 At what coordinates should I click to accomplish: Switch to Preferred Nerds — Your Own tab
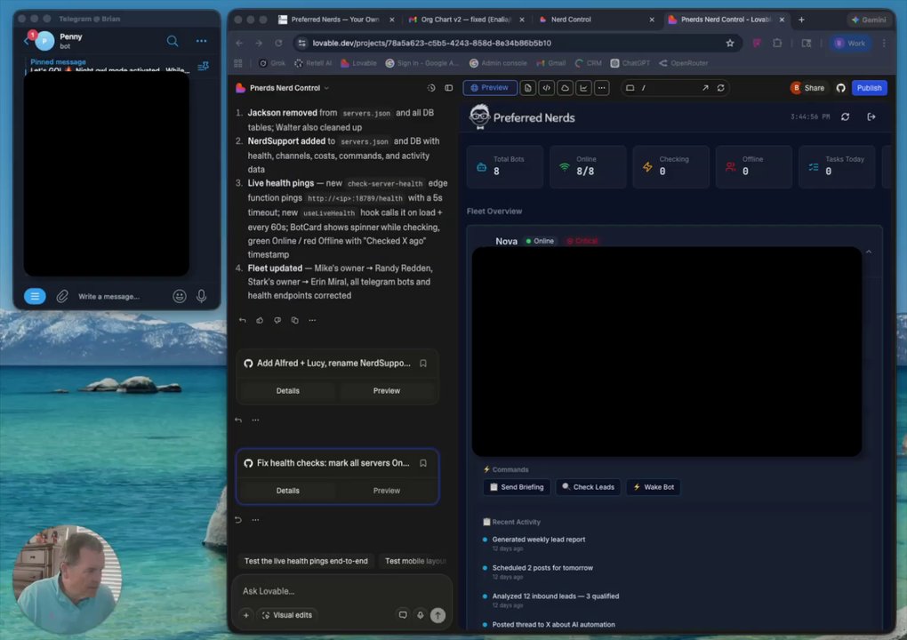(x=335, y=20)
